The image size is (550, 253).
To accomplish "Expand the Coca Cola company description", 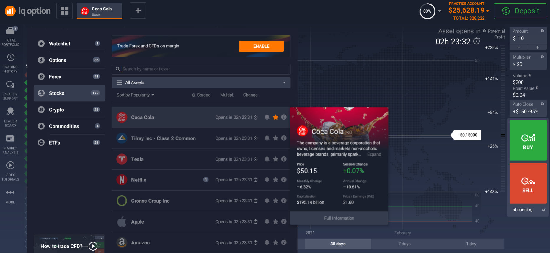I will coord(374,154).
